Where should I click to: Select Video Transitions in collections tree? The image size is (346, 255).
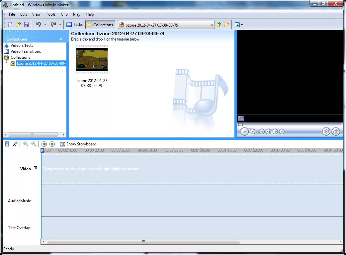[22, 51]
